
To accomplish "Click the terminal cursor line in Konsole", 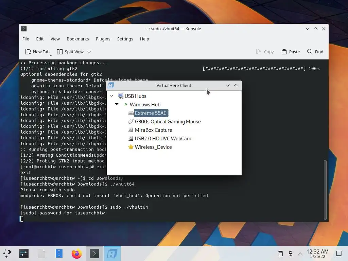I will pyautogui.click(x=22, y=219).
